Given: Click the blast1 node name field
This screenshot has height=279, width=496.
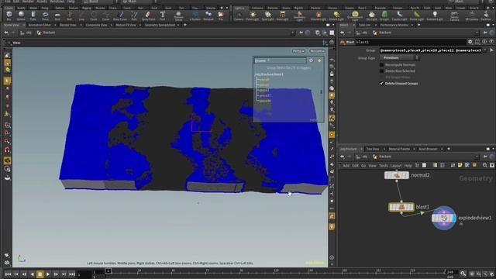Looking at the screenshot, I should (x=411, y=42).
